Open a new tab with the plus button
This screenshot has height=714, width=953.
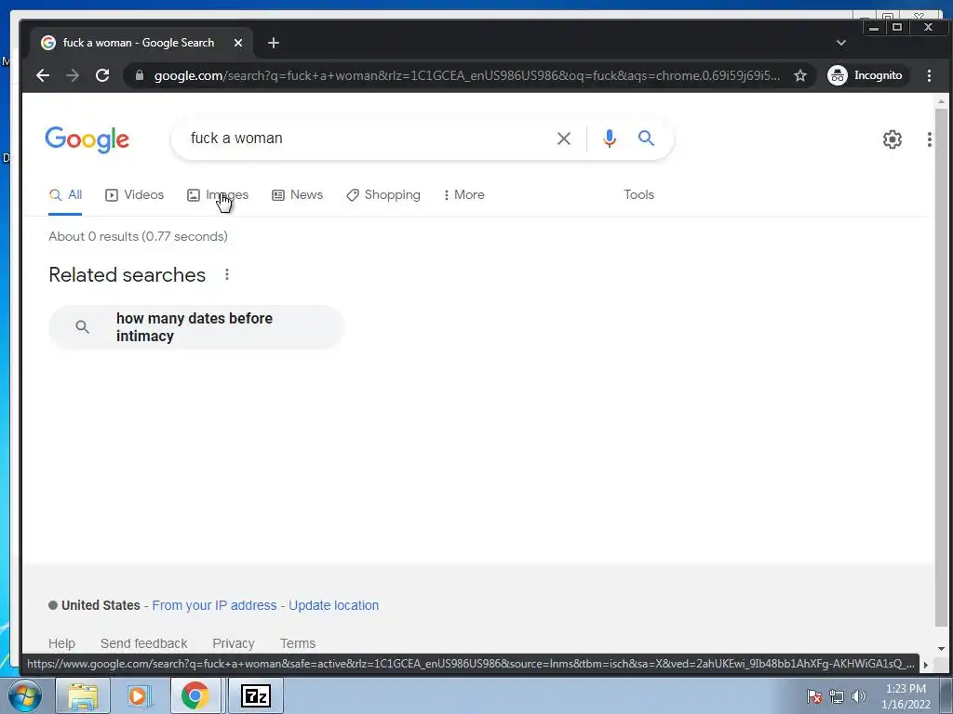[274, 43]
